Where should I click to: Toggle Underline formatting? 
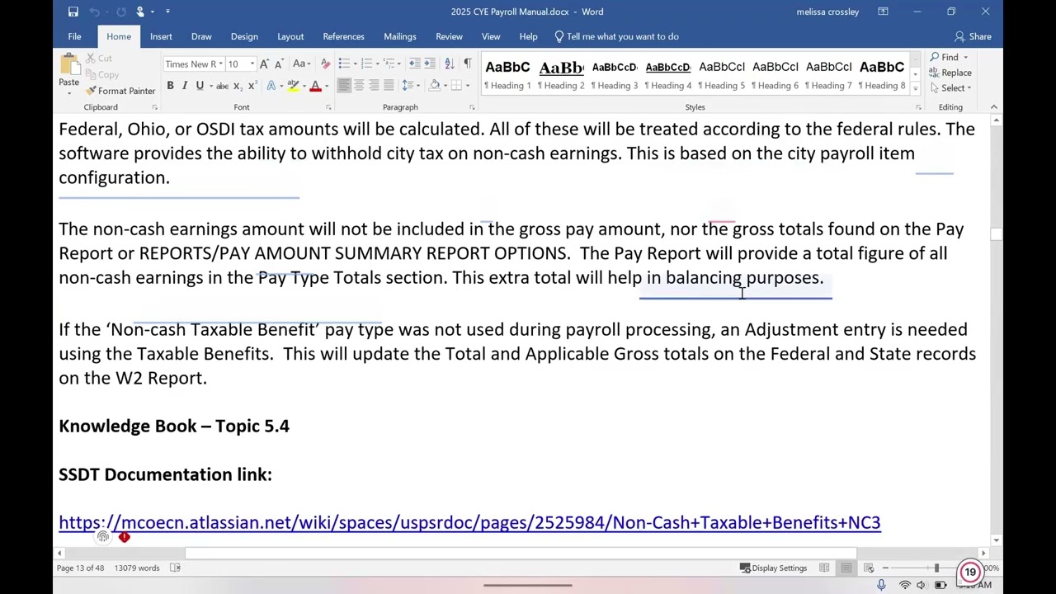(x=200, y=86)
